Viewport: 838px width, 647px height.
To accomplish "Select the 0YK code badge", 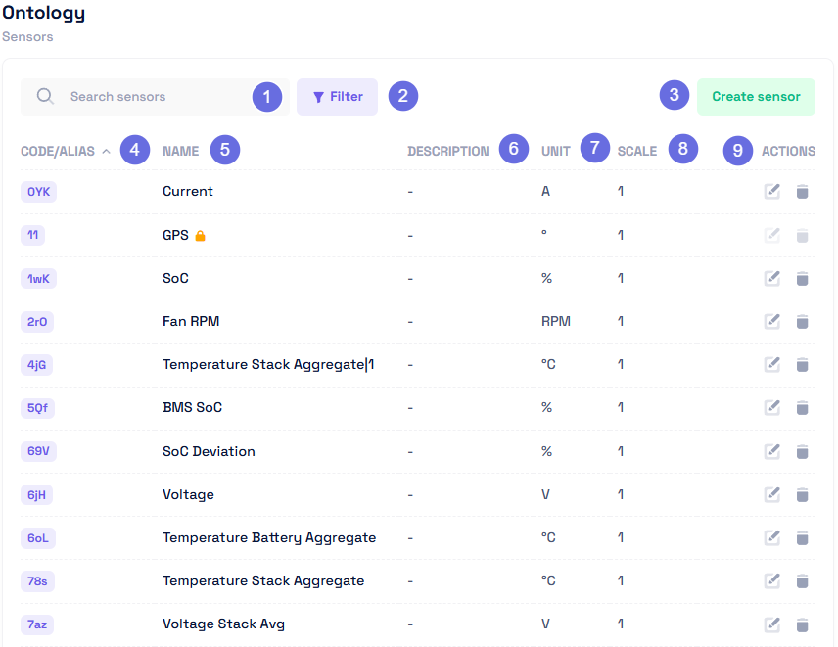I will 38,191.
